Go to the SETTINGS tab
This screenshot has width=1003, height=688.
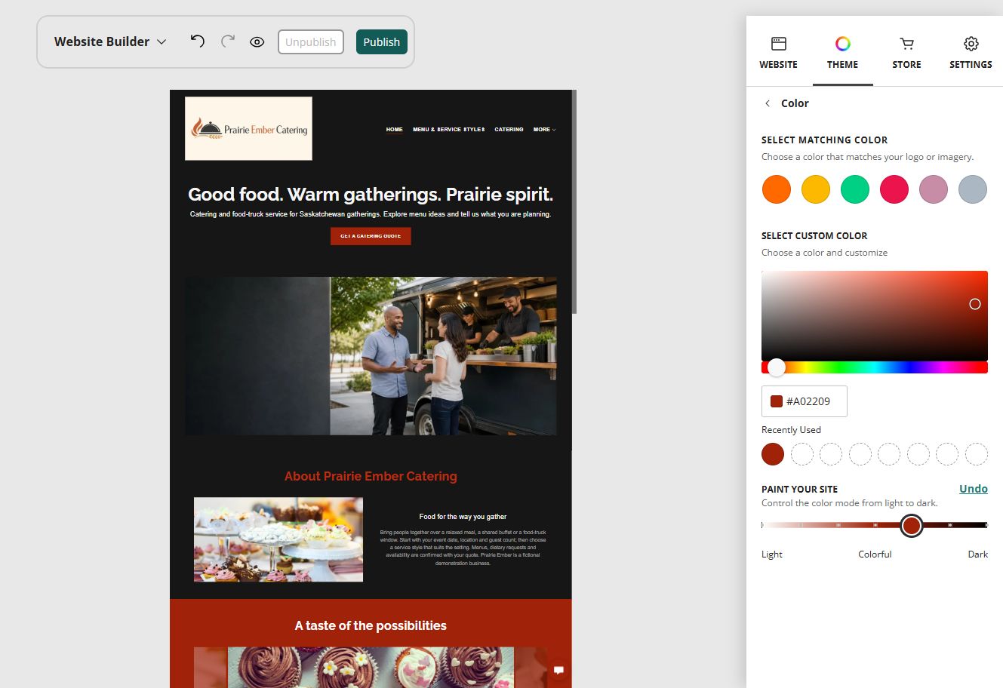click(971, 53)
